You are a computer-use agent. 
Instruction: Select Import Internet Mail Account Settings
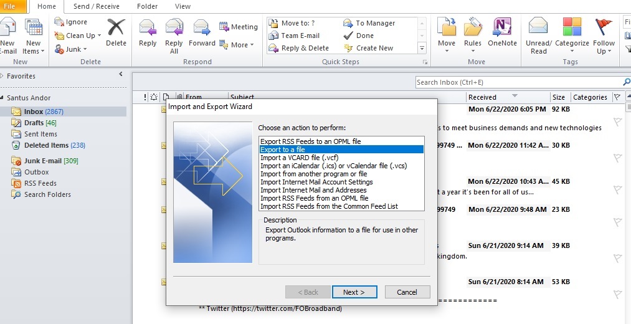click(341, 182)
